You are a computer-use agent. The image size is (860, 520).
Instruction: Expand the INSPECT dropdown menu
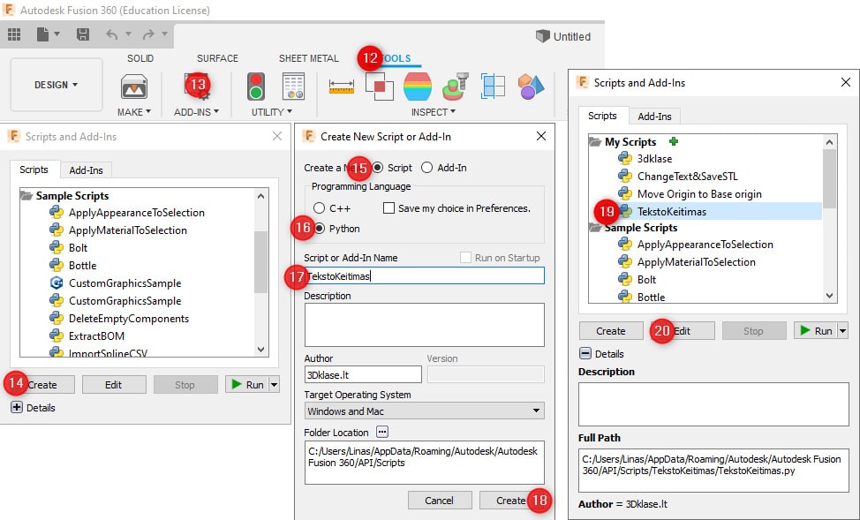(x=434, y=112)
